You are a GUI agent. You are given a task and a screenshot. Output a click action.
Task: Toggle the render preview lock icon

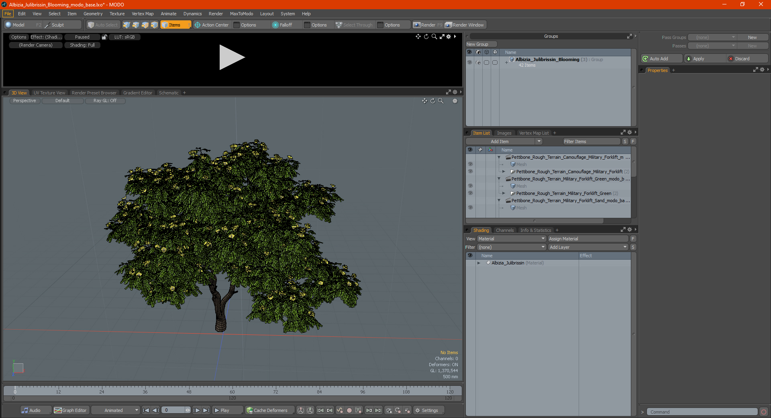click(x=104, y=37)
